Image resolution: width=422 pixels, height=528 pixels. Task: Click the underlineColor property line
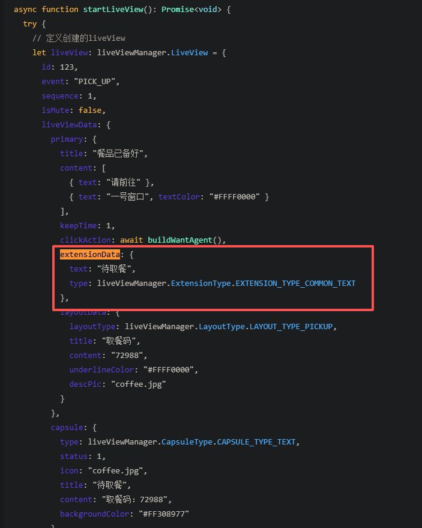(134, 370)
